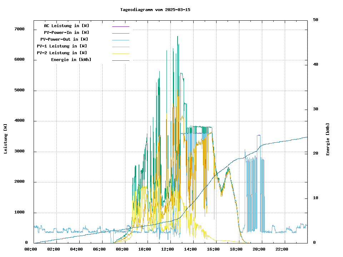Select the PV-Power-Out legend label
The image size is (343, 257).
[64, 39]
